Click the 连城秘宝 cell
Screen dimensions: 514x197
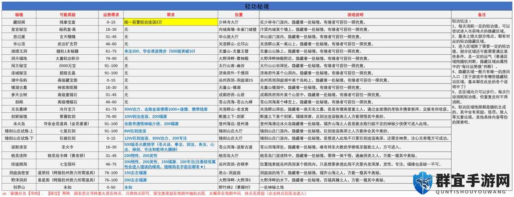tap(19, 73)
